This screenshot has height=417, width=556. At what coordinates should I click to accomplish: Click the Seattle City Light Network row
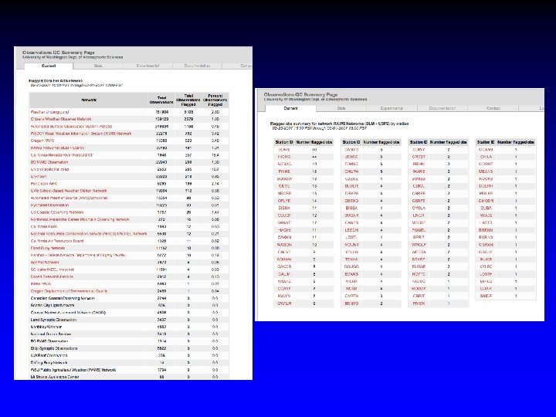(x=129, y=305)
